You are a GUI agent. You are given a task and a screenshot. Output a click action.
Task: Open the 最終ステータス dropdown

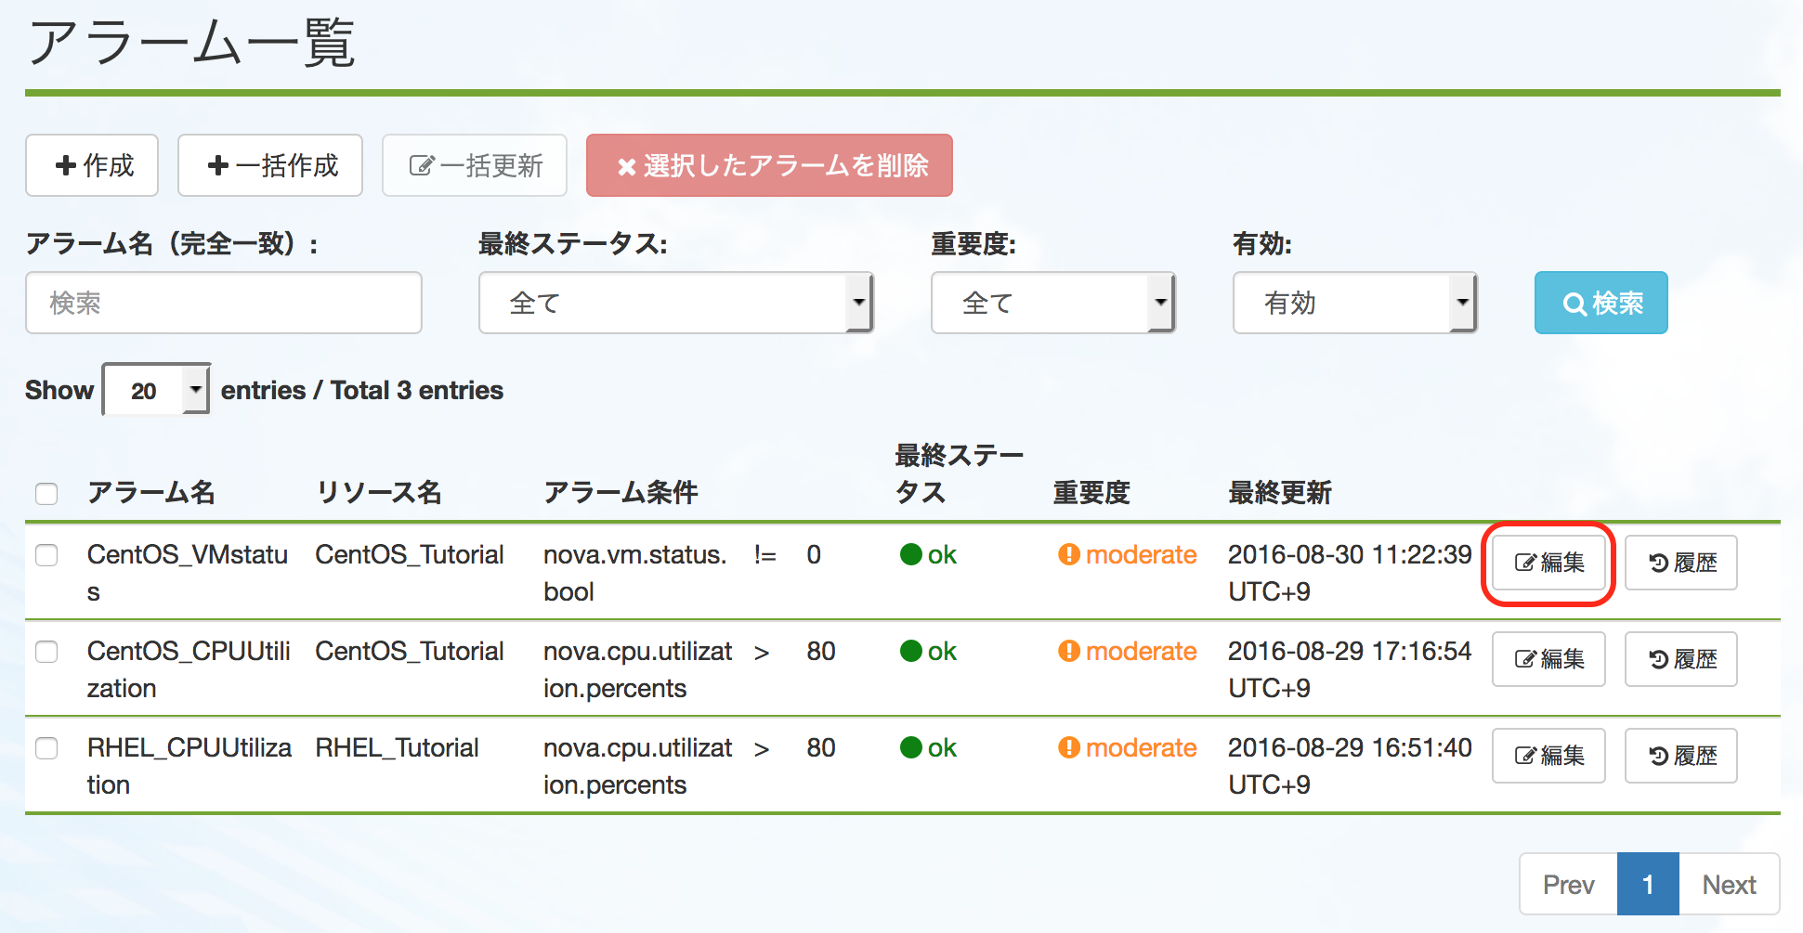click(676, 303)
